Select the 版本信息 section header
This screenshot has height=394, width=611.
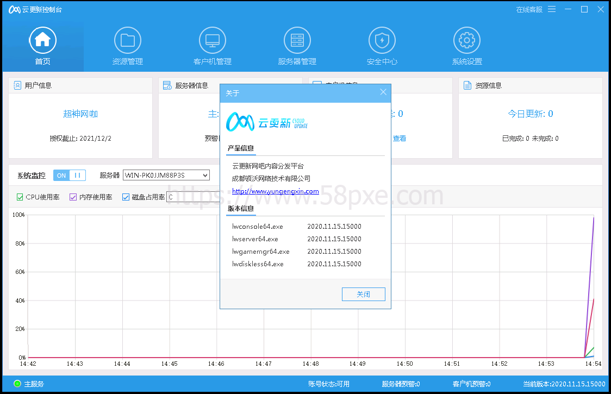[x=240, y=209]
